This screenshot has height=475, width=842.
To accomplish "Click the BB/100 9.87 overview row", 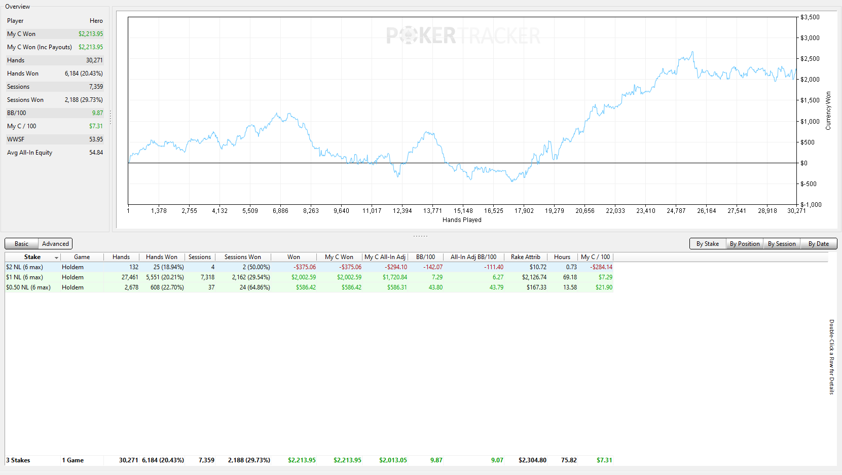I will pos(55,113).
